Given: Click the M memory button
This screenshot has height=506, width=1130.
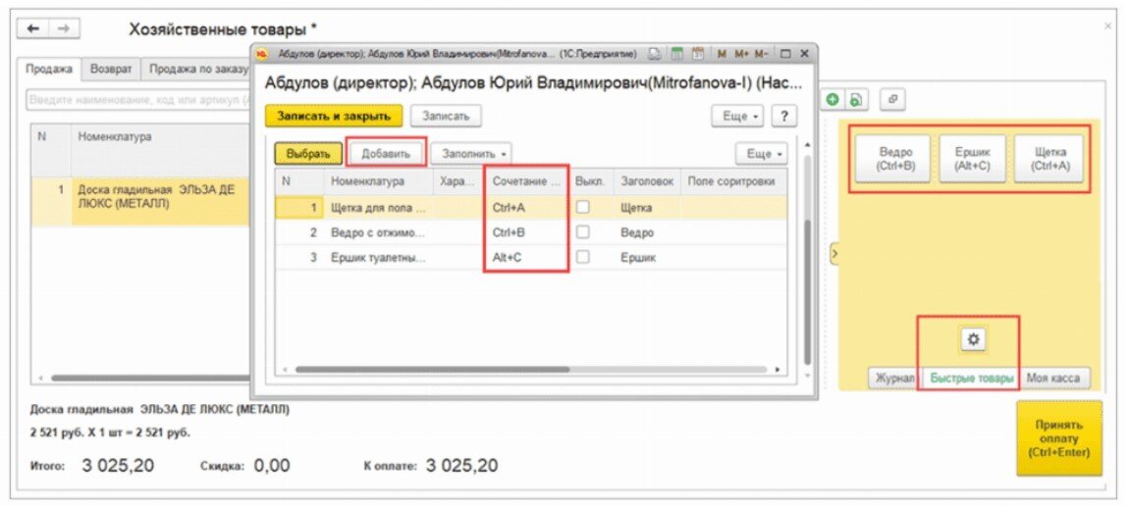Looking at the screenshot, I should coord(723,53).
